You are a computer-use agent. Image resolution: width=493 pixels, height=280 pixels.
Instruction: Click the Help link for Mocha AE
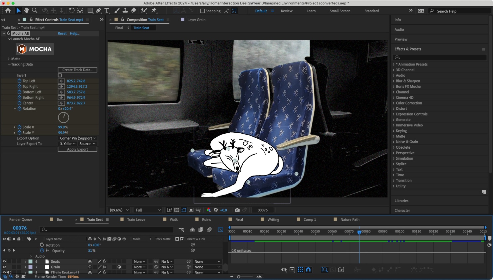click(75, 34)
